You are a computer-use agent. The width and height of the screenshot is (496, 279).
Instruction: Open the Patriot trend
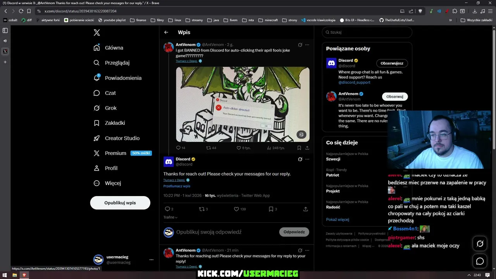332,175
